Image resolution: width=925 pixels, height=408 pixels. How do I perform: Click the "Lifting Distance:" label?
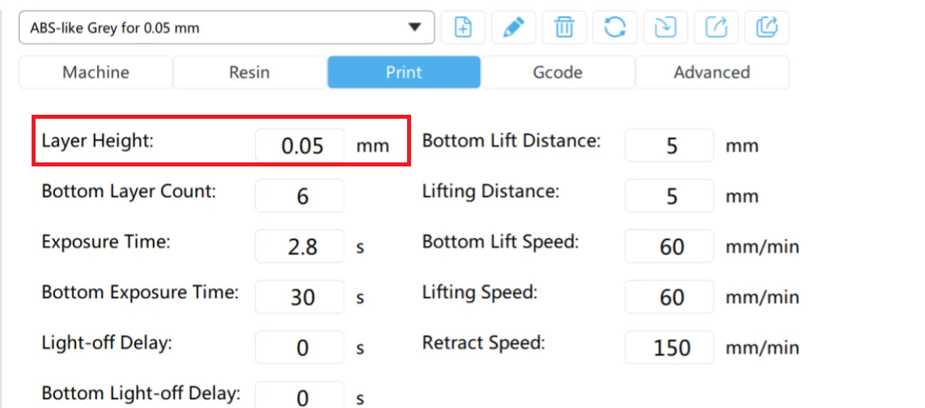click(x=490, y=192)
